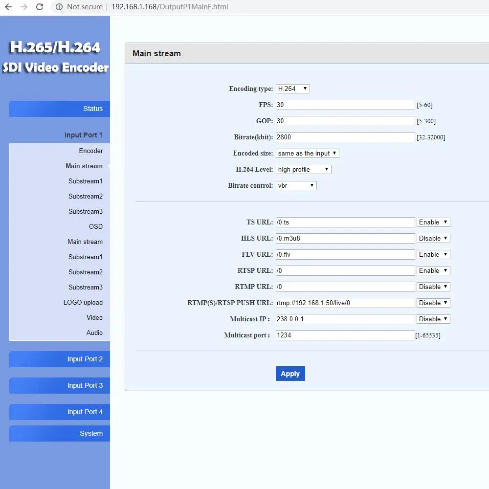Go back with the browser back arrow

pyautogui.click(x=8, y=6)
